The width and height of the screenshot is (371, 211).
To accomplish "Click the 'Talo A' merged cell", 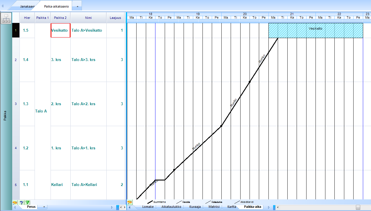I will 43,111.
